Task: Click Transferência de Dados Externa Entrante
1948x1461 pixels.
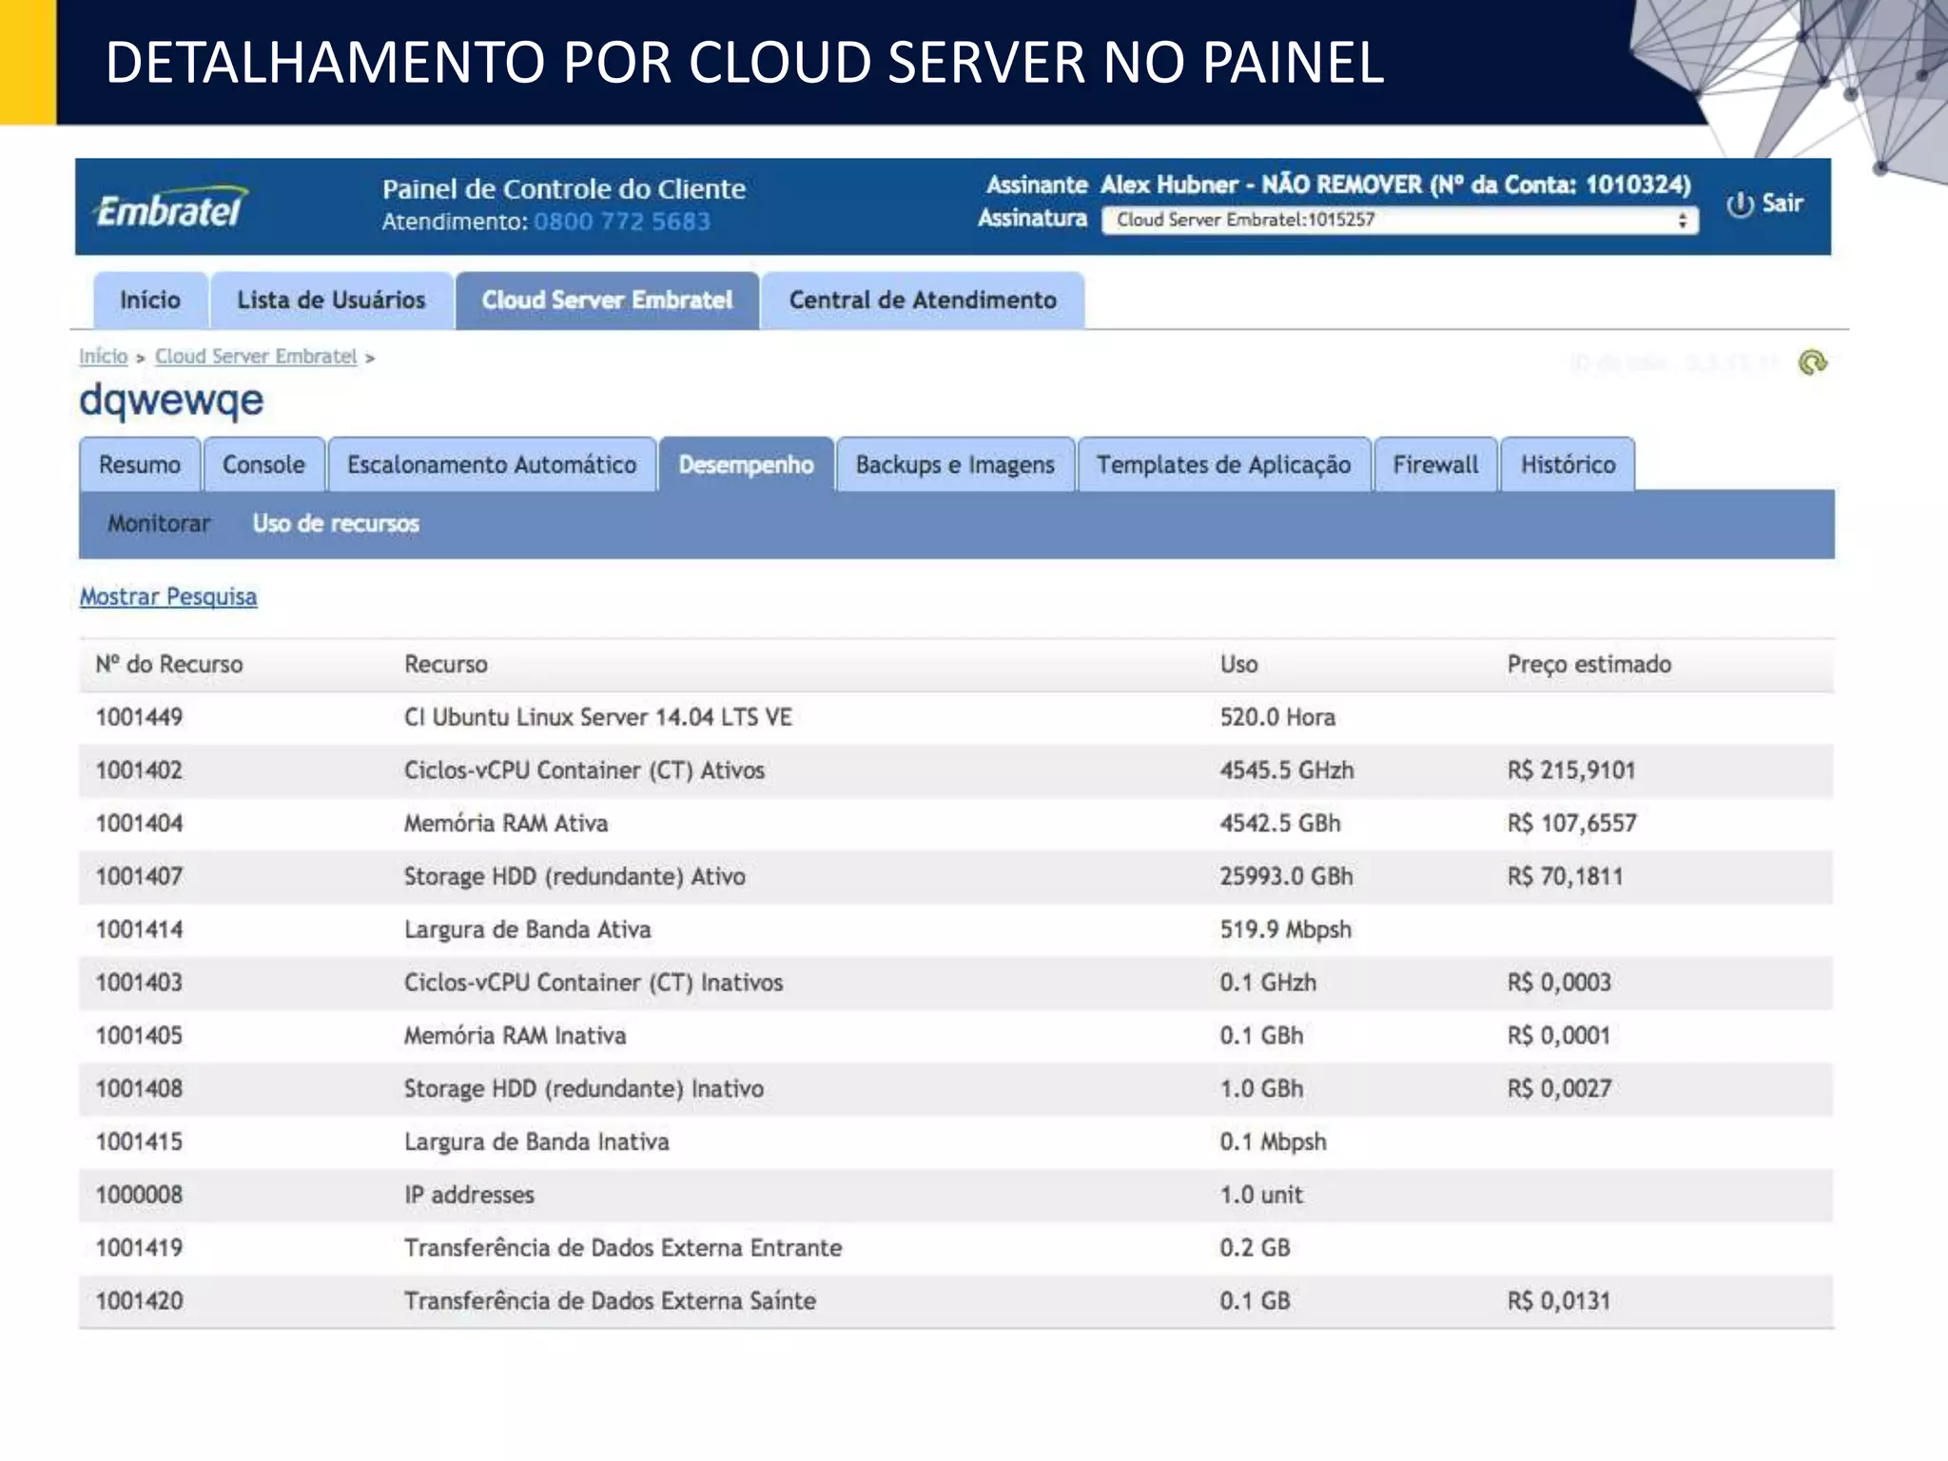Action: click(623, 1248)
